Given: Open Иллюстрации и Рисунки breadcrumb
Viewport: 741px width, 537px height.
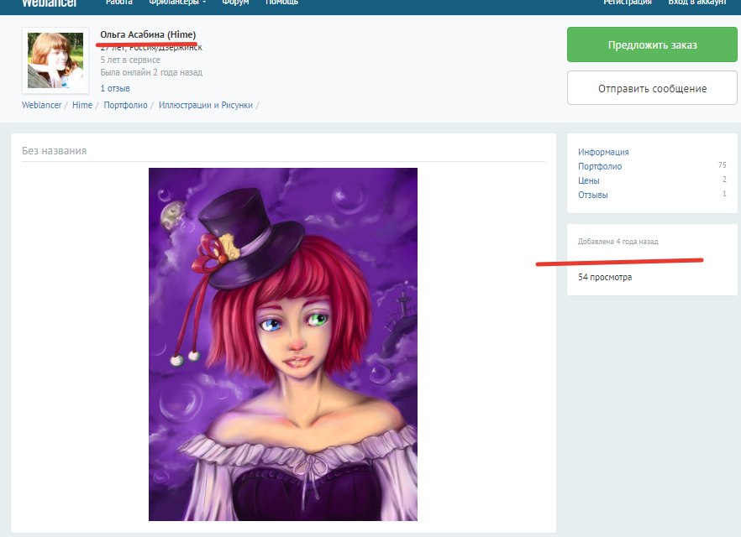Looking at the screenshot, I should pyautogui.click(x=206, y=105).
